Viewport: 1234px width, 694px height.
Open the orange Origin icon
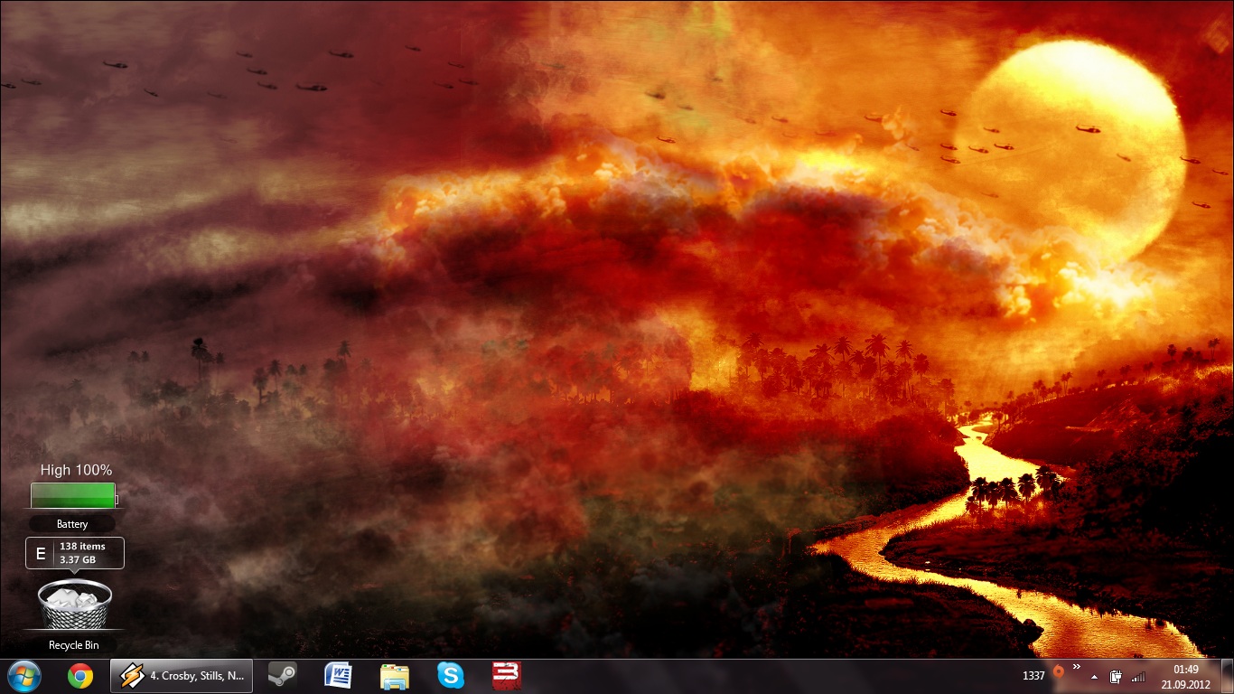1058,673
